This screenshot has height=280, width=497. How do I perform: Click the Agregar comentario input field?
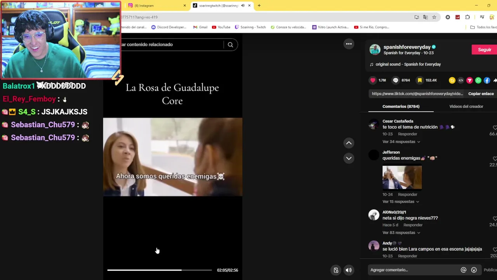[x=413, y=270]
